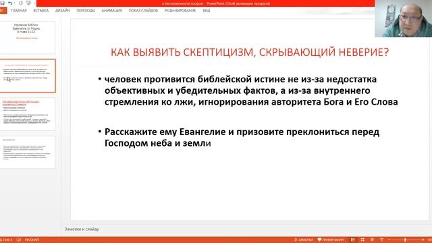Open the Undo history dropdown arrow
Screen dimensions: 432x243
click(x=14, y=3)
